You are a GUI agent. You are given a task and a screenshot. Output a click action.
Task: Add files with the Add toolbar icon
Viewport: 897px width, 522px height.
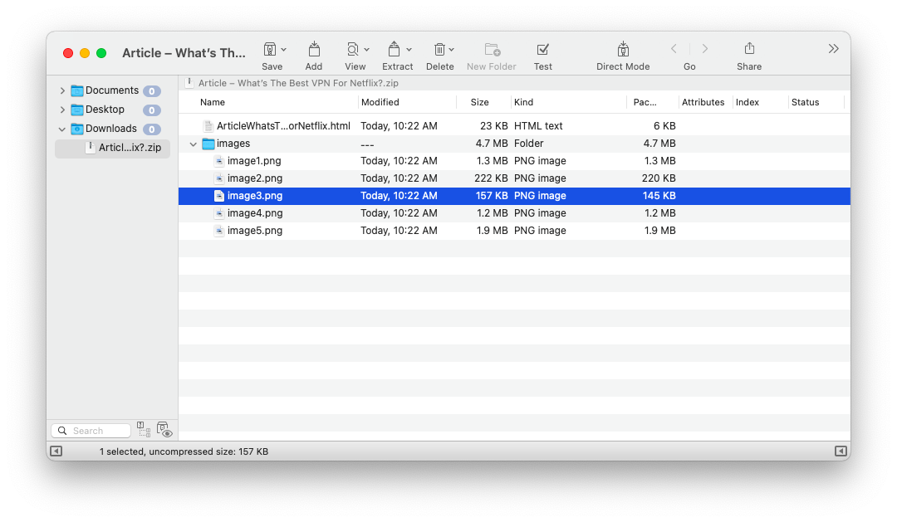tap(314, 50)
